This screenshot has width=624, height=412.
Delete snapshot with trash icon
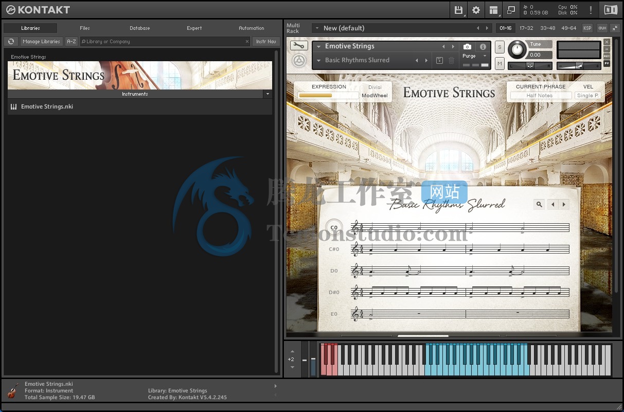click(452, 61)
